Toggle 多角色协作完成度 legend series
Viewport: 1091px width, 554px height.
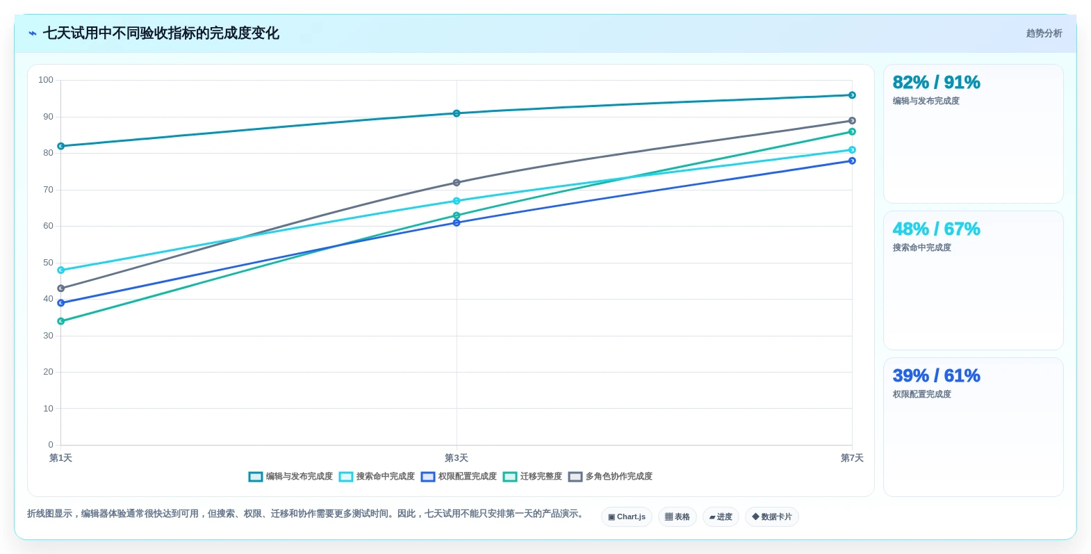click(610, 477)
